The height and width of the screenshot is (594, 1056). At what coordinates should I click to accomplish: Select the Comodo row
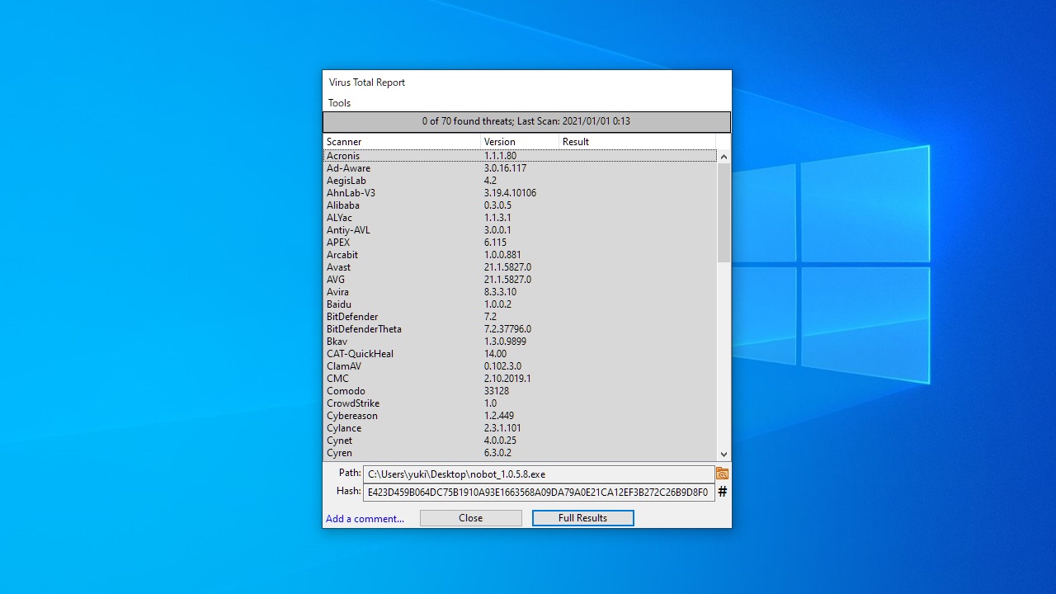point(520,391)
